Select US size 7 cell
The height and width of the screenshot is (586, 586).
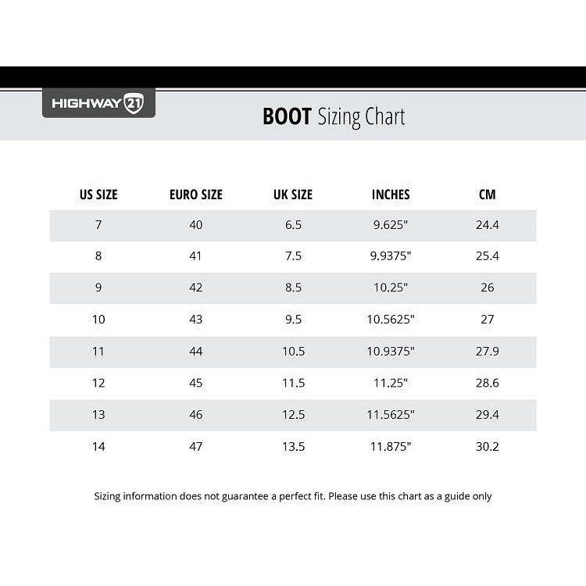[98, 224]
